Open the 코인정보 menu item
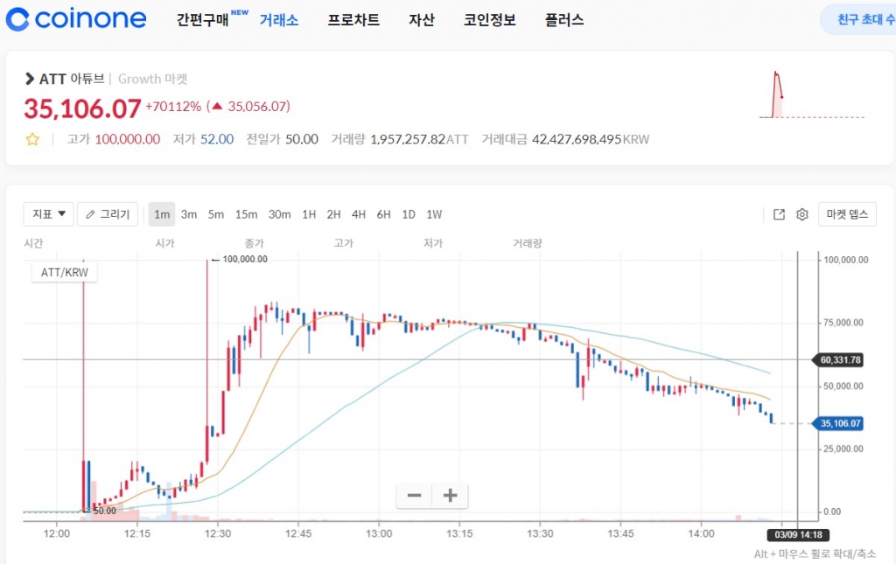The height and width of the screenshot is (564, 896). (489, 19)
